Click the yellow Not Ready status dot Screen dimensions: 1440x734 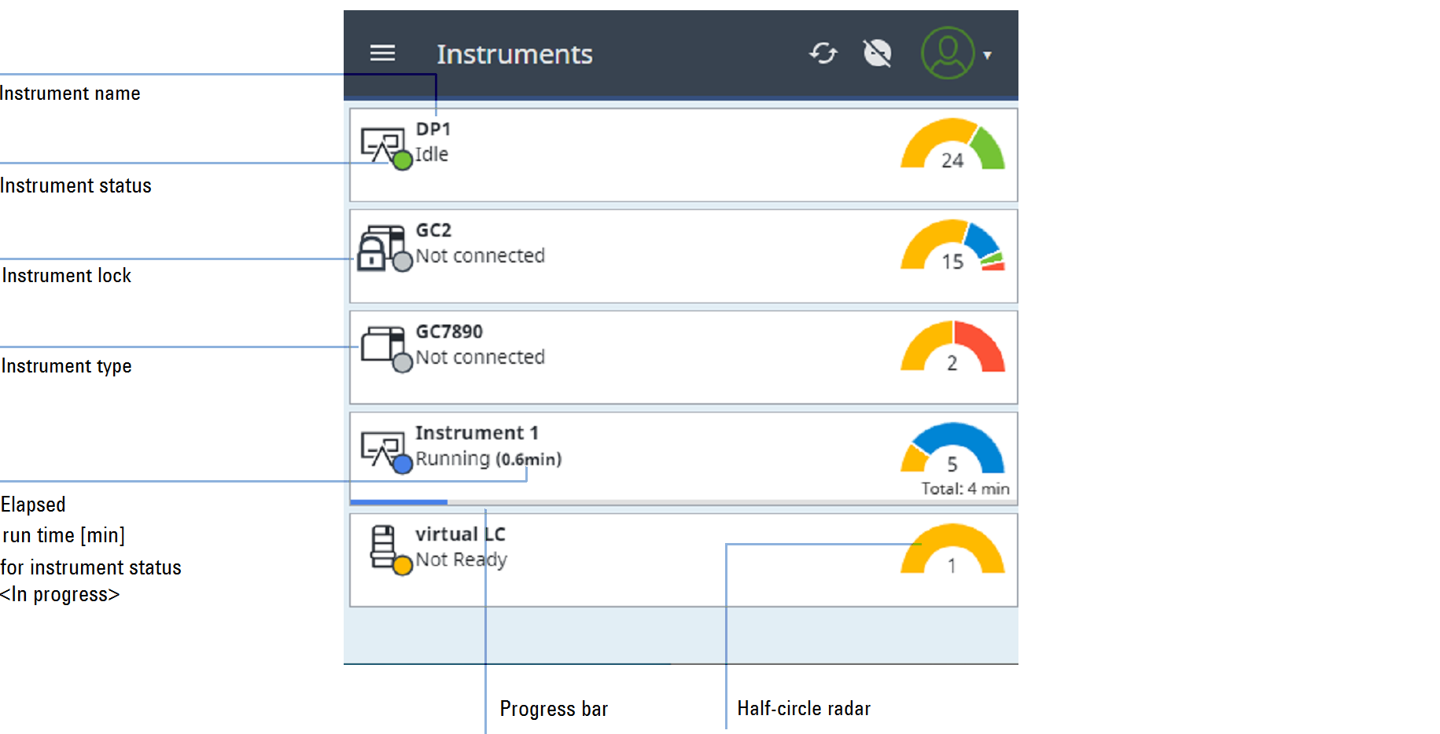point(403,566)
